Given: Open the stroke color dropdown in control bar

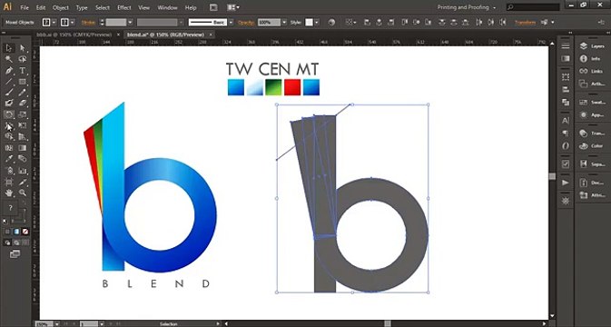Looking at the screenshot, I should pyautogui.click(x=73, y=23).
